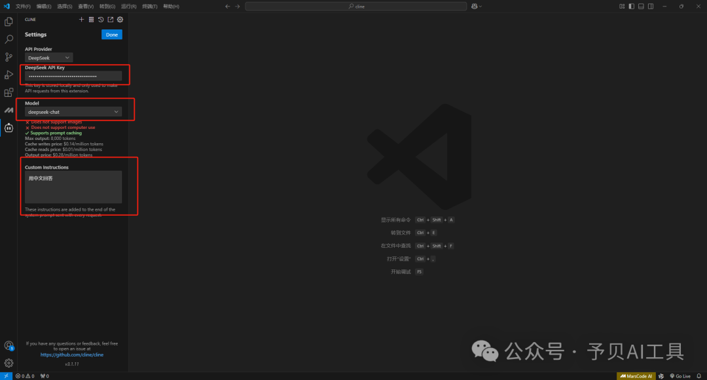
Task: Select the Cline robot icon in activity bar
Action: (x=9, y=128)
